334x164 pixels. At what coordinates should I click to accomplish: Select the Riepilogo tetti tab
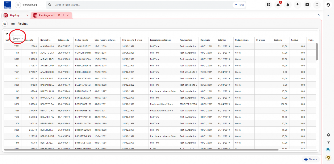coord(47,15)
